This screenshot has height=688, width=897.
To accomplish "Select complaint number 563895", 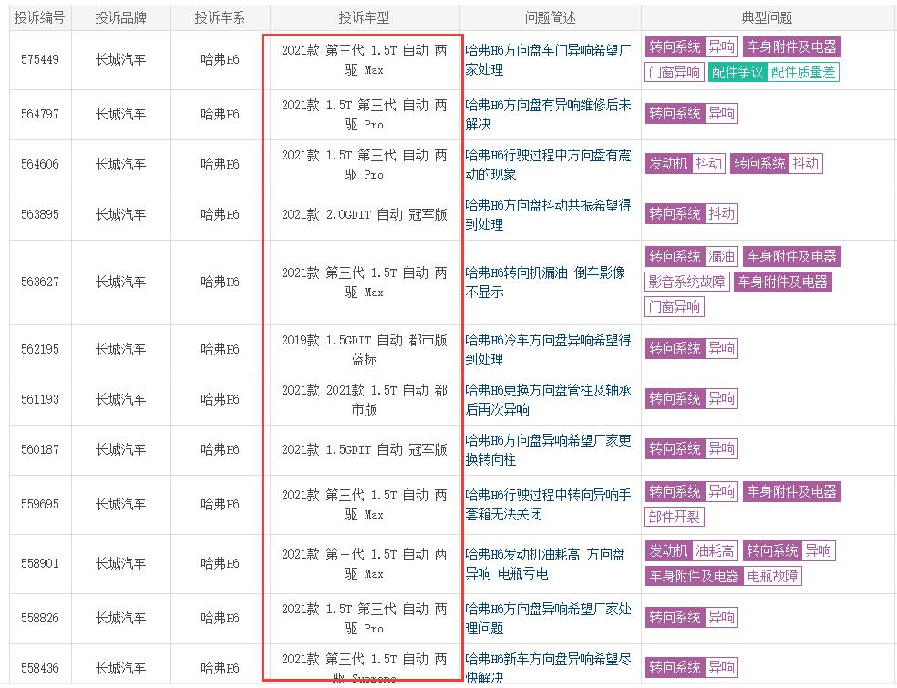I will tap(40, 214).
